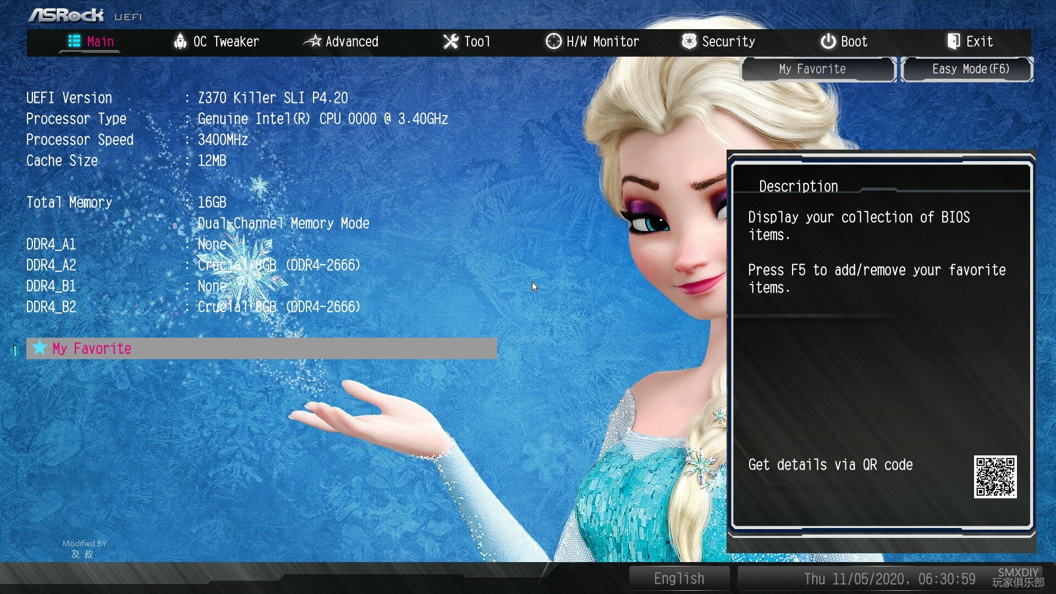Click Get details via QR code text
1056x594 pixels.
pos(831,465)
